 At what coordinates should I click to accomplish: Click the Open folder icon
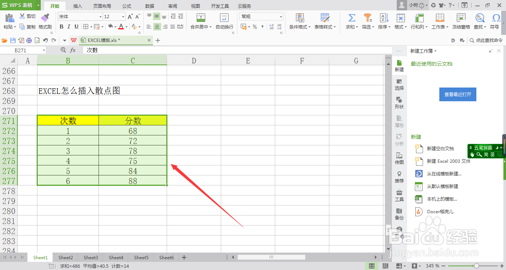(x=5, y=40)
